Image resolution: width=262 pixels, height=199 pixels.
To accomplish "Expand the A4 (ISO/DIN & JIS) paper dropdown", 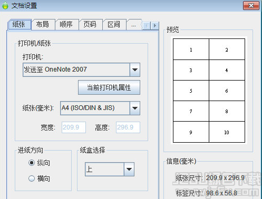I will pos(100,108).
